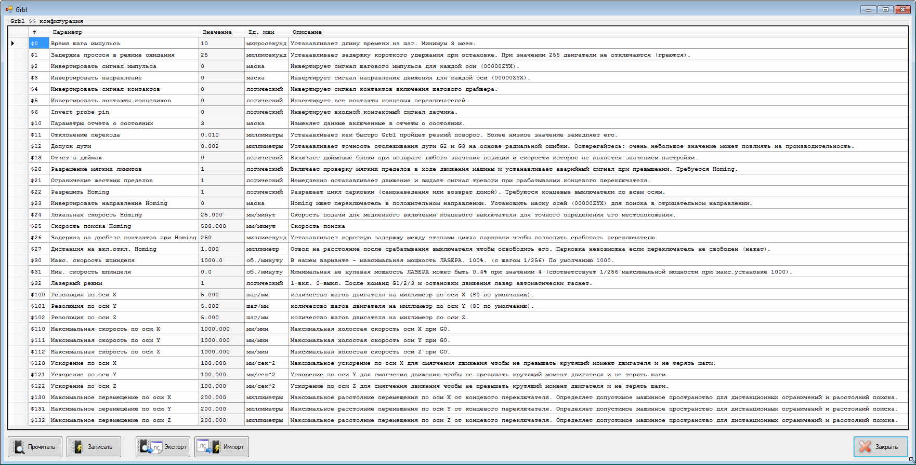
Task: Select value 1000.0 for $30 Макс. скорость шпинделя
Action: 221,261
